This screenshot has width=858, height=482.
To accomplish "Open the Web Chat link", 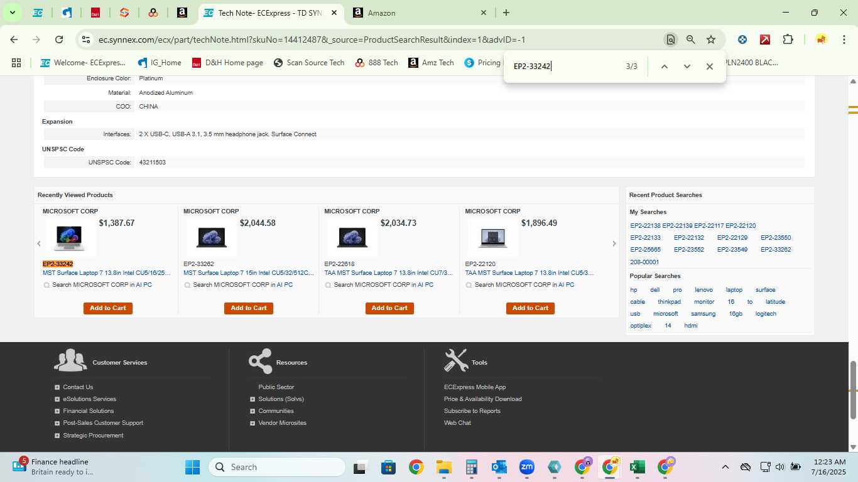I will pos(457,423).
